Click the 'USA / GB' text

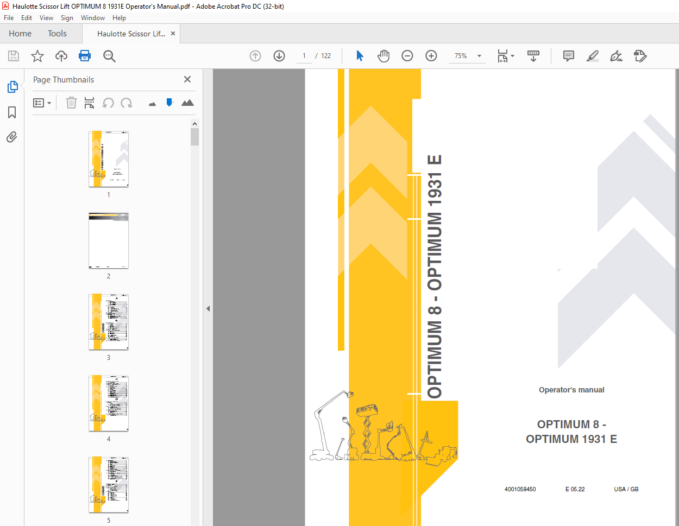pyautogui.click(x=626, y=489)
